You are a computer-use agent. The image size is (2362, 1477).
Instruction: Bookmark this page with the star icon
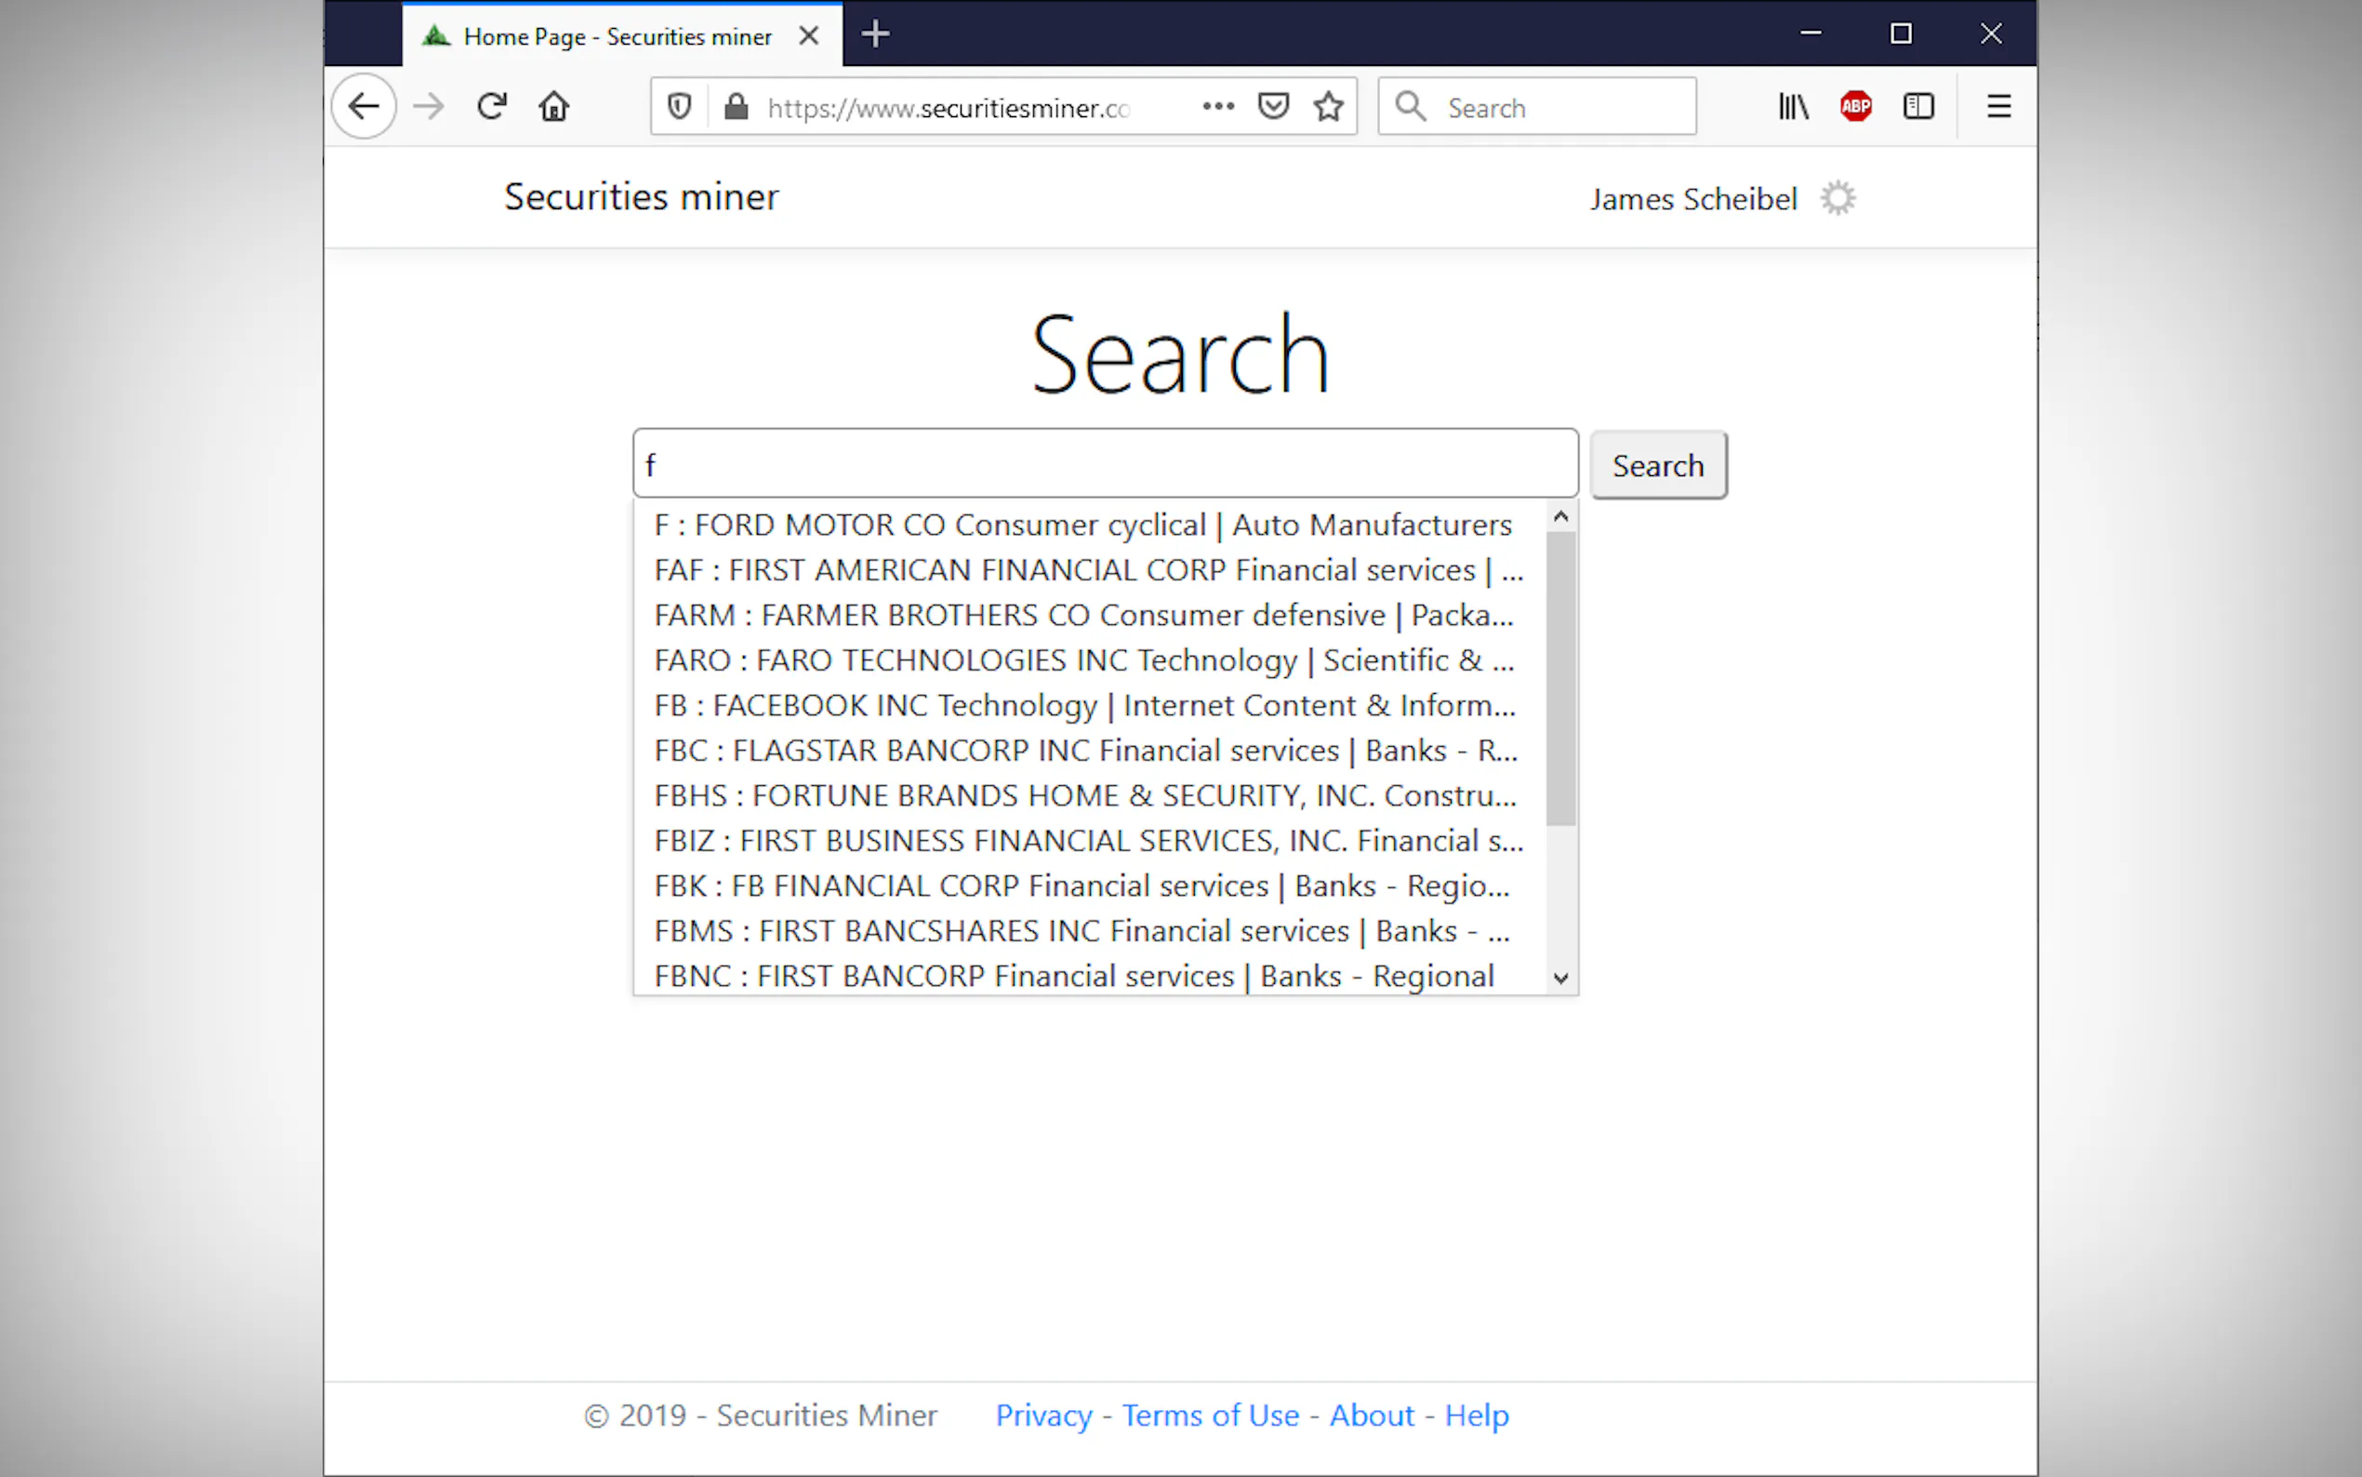1328,106
